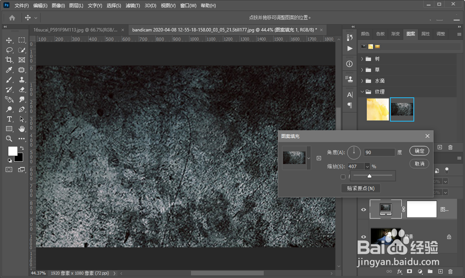Select the Hand tool
This screenshot has width=465, height=278.
22,129
